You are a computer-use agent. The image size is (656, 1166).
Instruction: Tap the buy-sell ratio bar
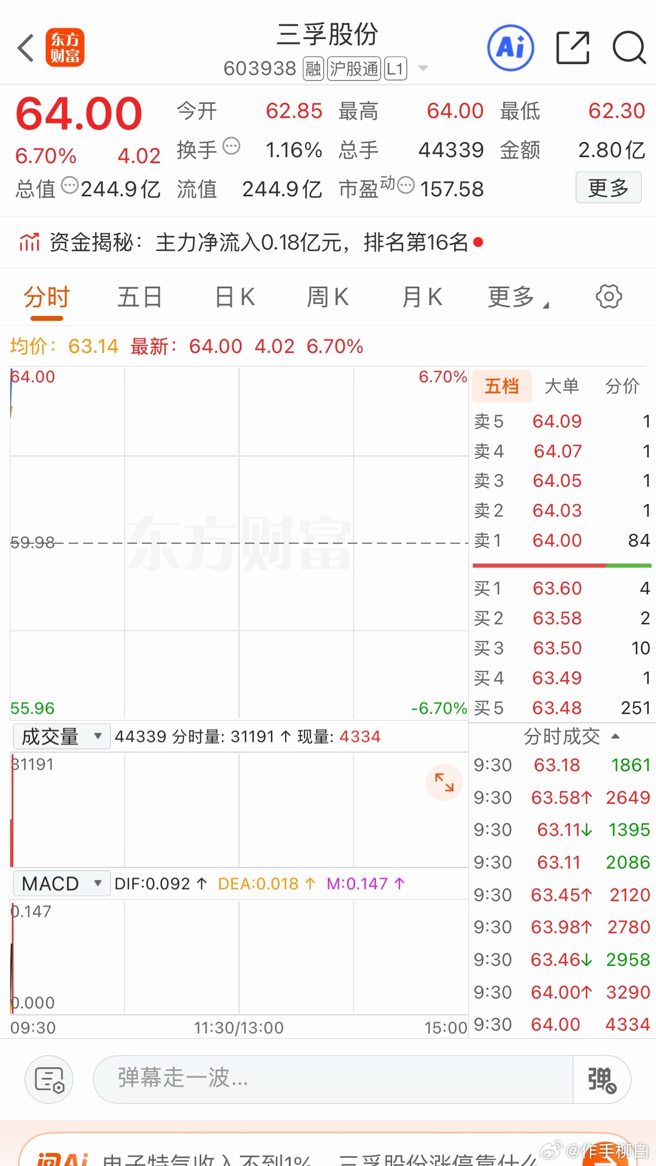pyautogui.click(x=562, y=566)
